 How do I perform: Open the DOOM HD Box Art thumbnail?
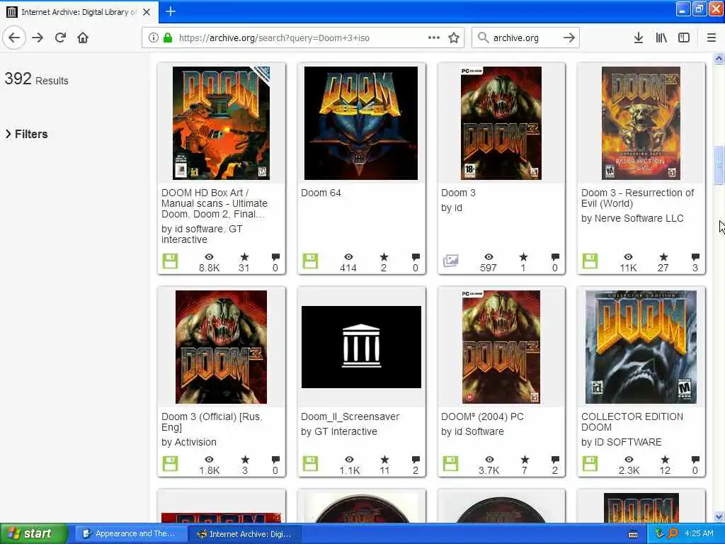(221, 123)
